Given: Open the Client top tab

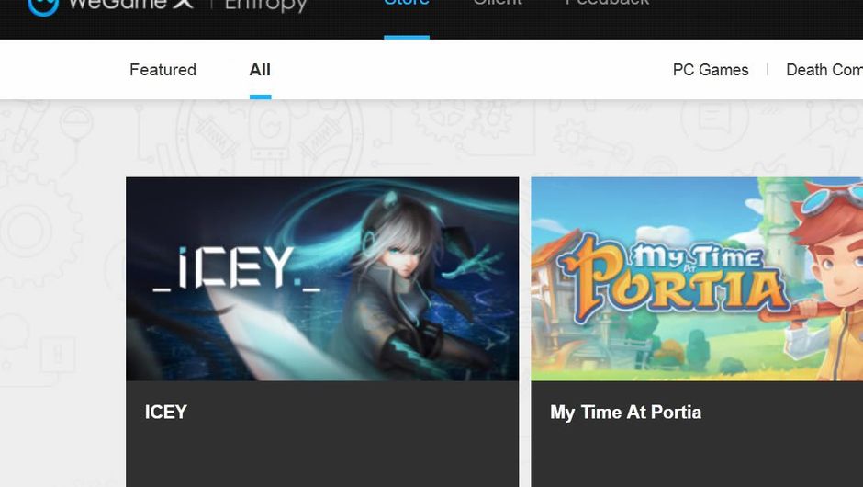Looking at the screenshot, I should click(498, 4).
